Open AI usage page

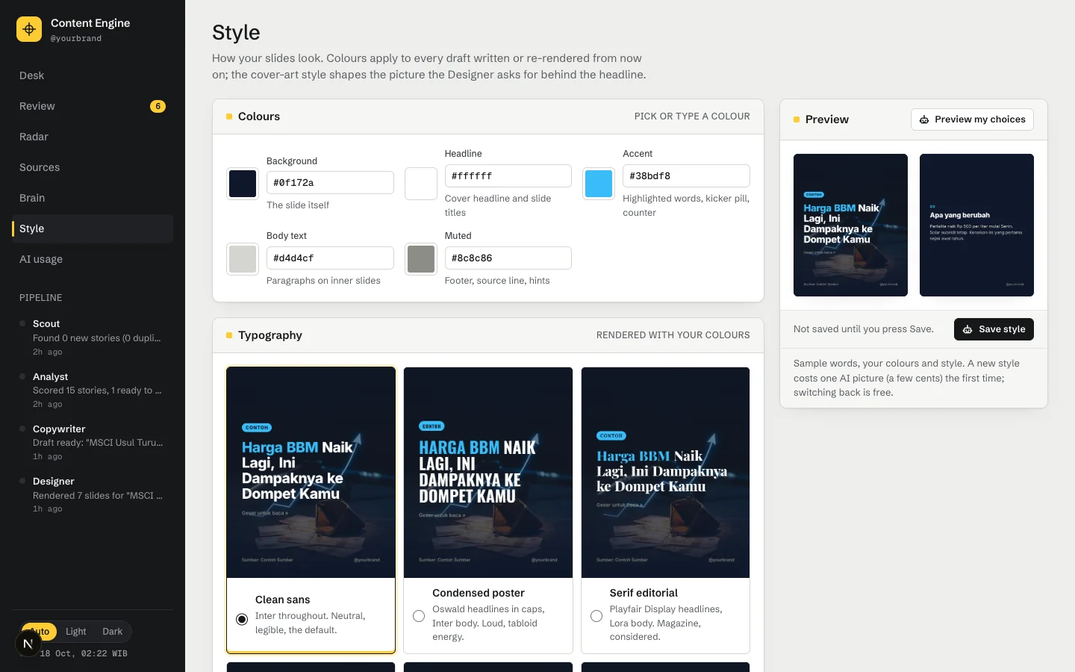click(93, 259)
